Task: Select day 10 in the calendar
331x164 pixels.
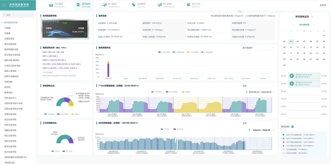Action: [x=291, y=47]
